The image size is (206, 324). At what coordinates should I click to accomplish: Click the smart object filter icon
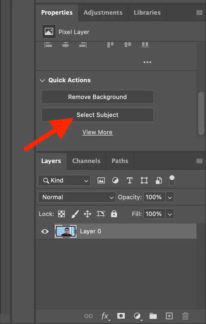click(x=159, y=180)
